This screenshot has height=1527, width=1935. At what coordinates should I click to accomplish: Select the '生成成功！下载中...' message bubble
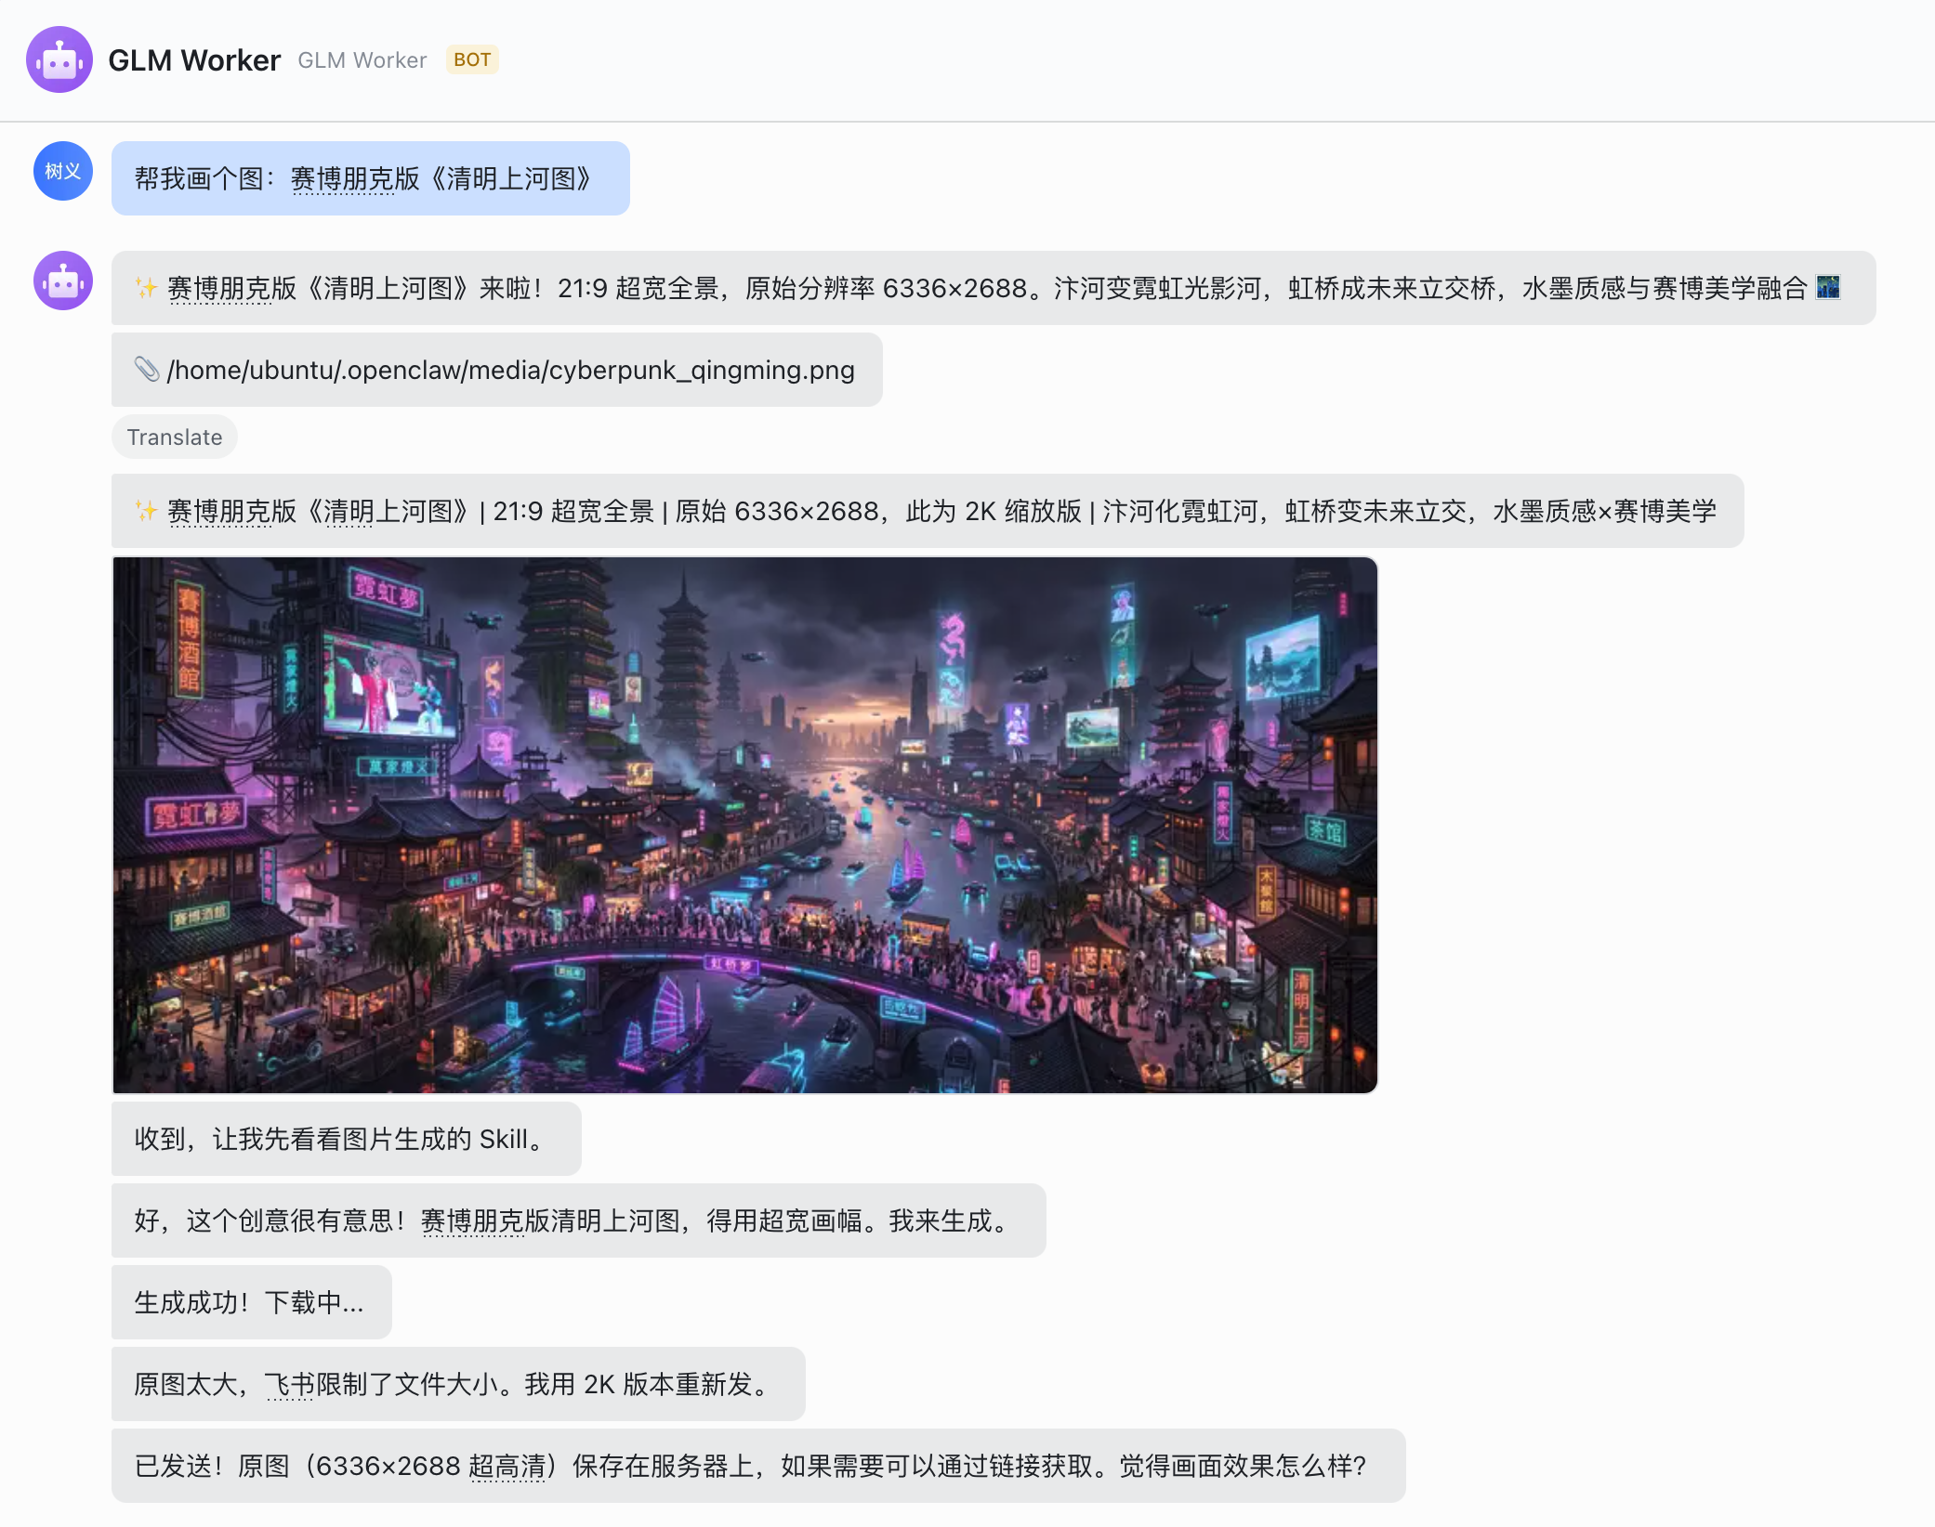pyautogui.click(x=251, y=1302)
